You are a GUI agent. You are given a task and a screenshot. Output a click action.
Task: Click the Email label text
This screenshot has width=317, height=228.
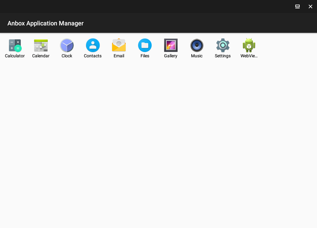pos(119,56)
